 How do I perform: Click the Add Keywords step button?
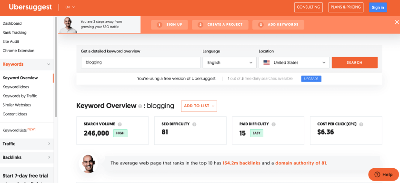(278, 25)
